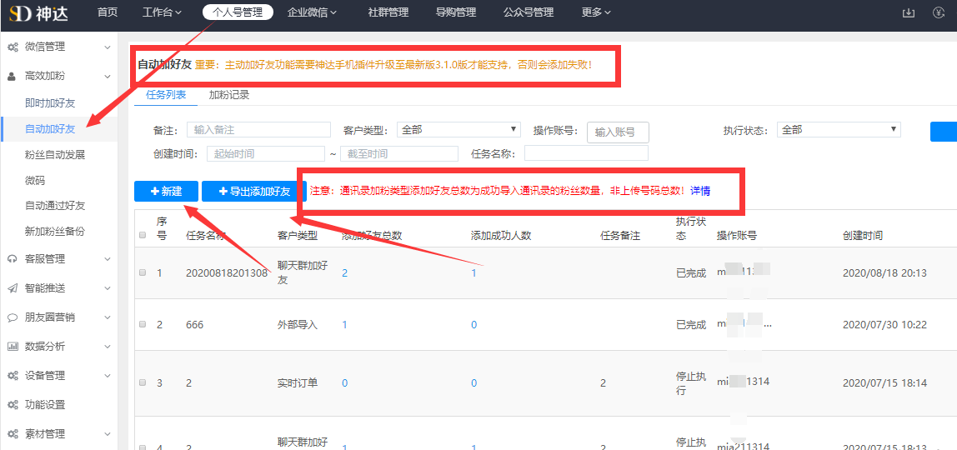Click the 神达 SD logo
Viewport: 957px width, 450px height.
coord(38,12)
